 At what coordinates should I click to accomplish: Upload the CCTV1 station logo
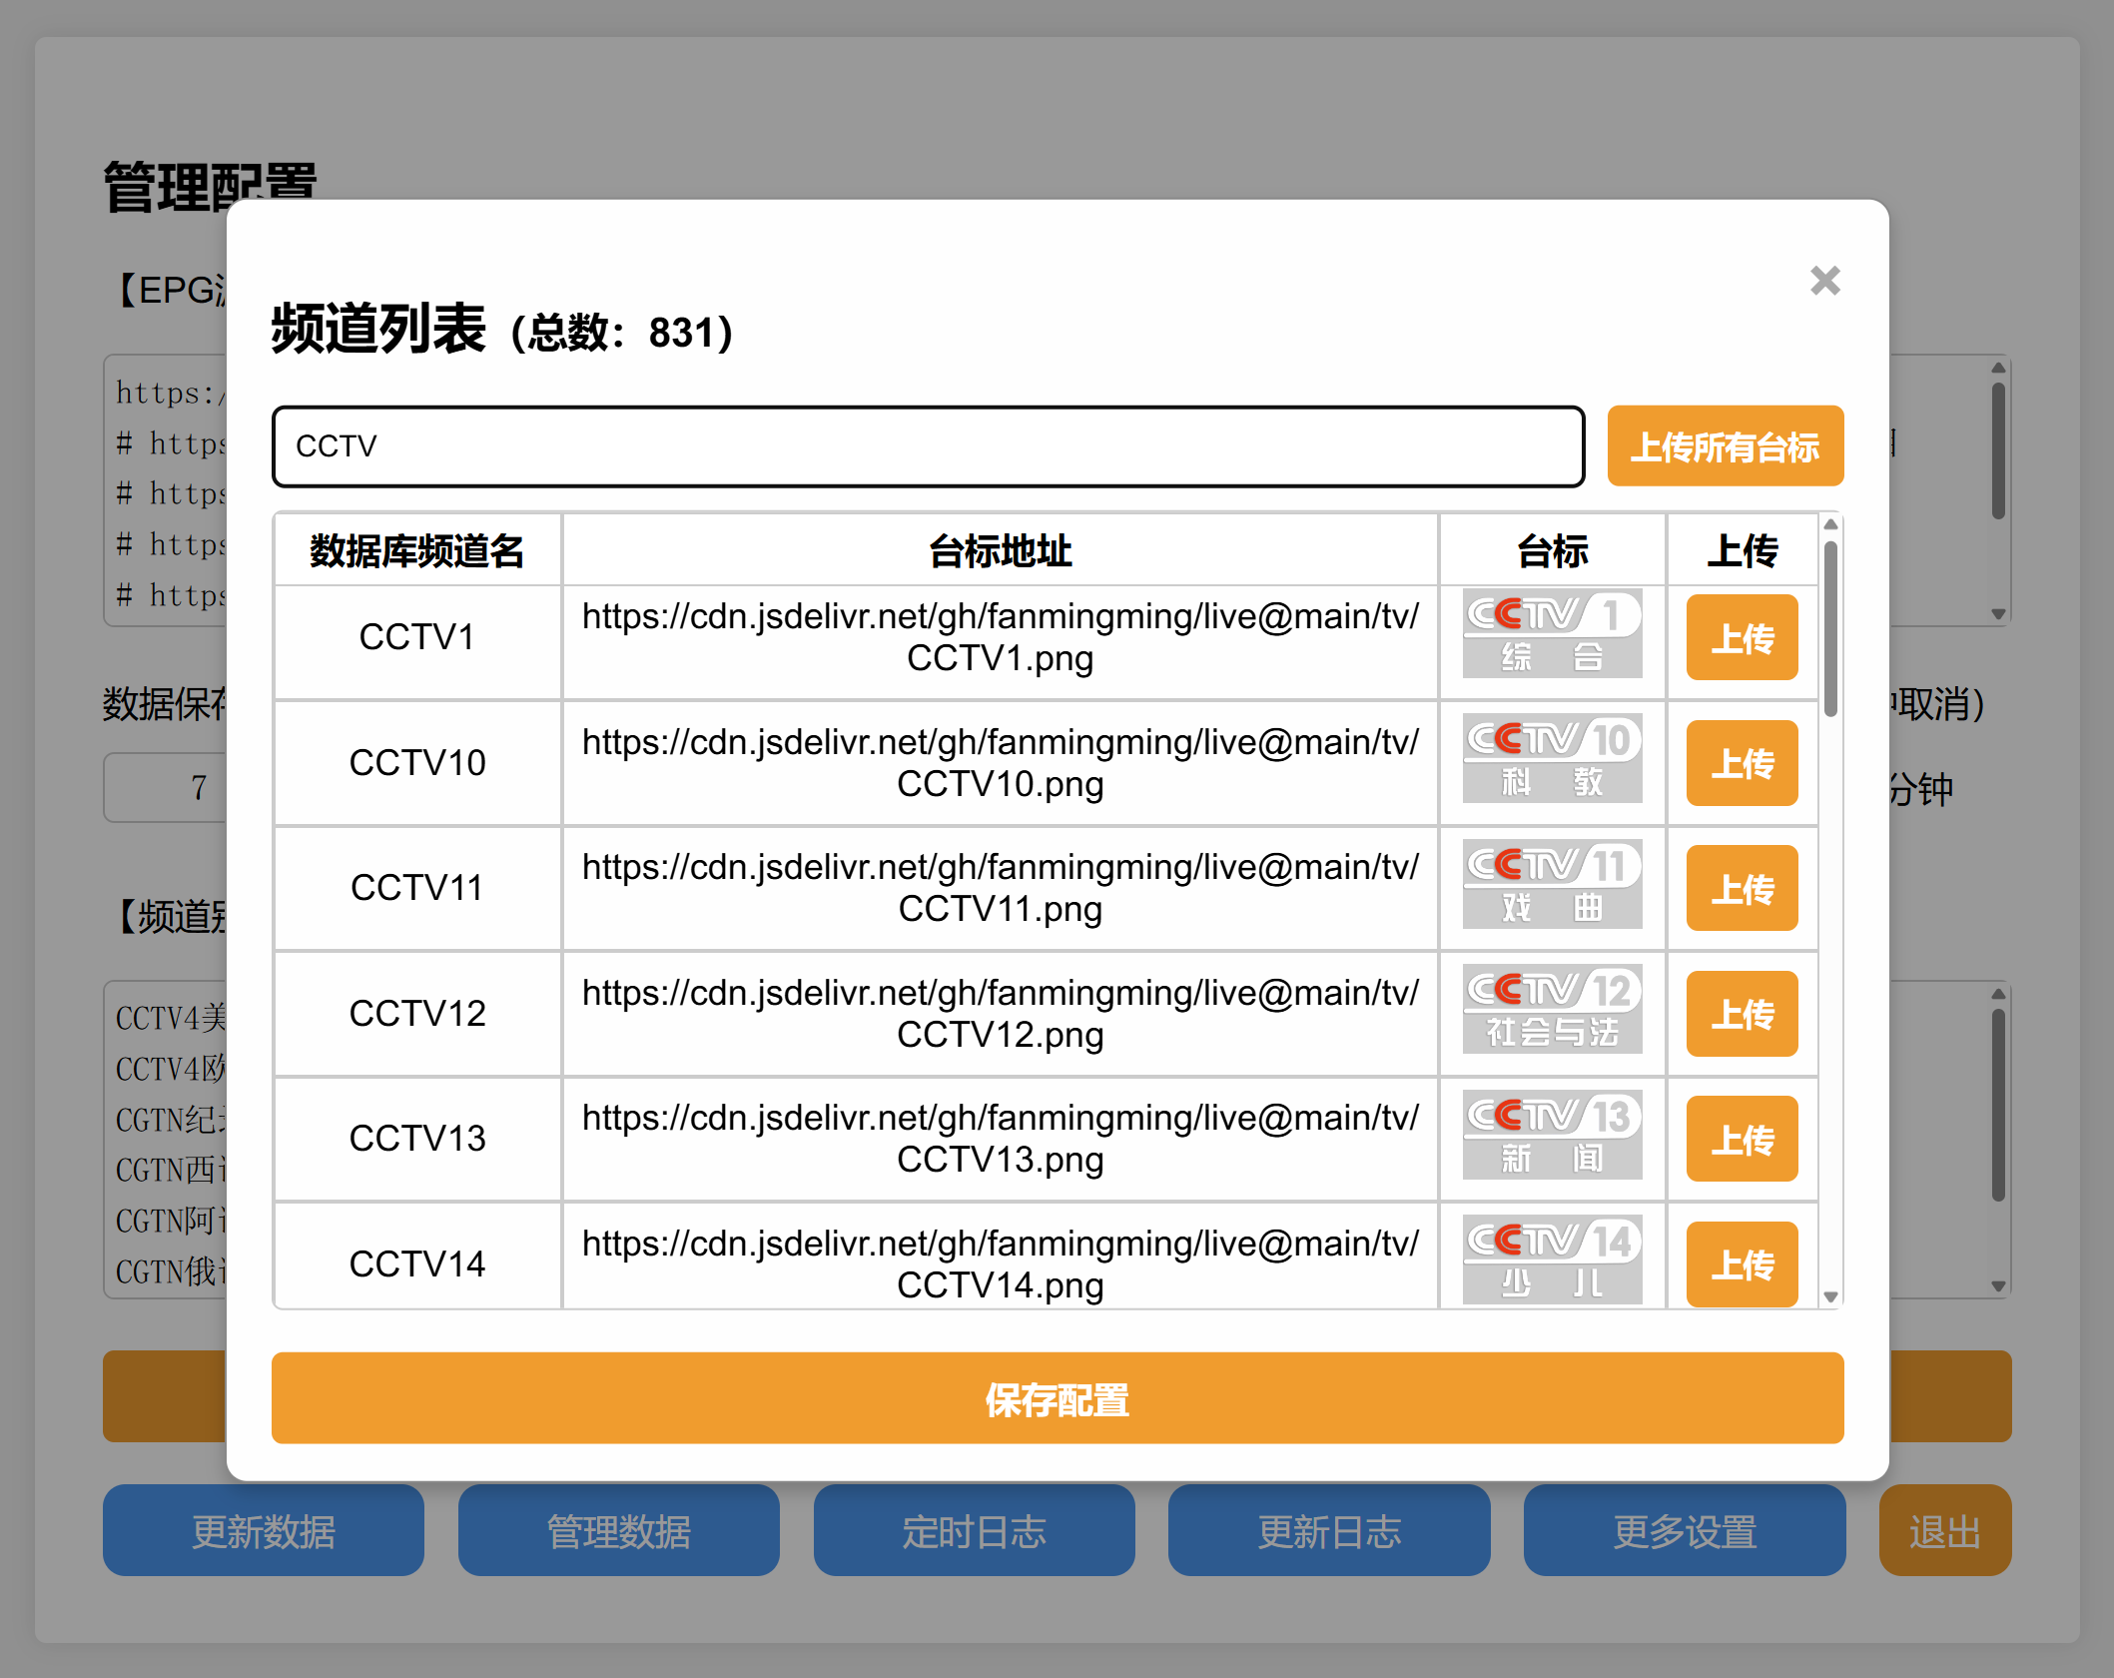[1742, 636]
